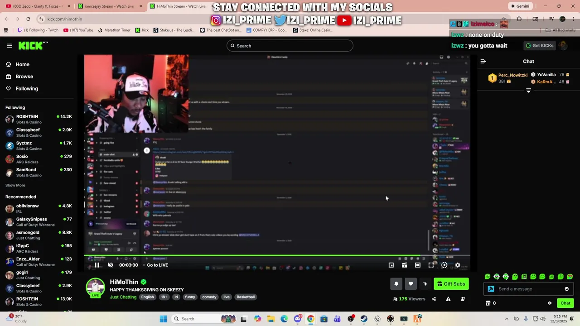This screenshot has height=326, width=580.
Task: Click the video progress bar
Action: click(277, 256)
